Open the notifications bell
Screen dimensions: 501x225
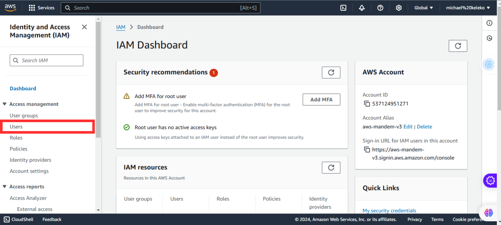point(362,8)
